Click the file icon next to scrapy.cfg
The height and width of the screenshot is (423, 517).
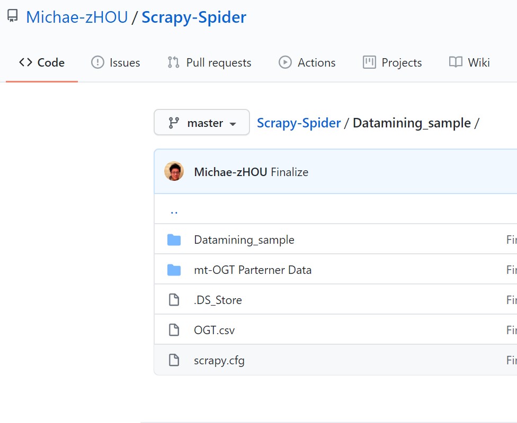[x=174, y=360]
